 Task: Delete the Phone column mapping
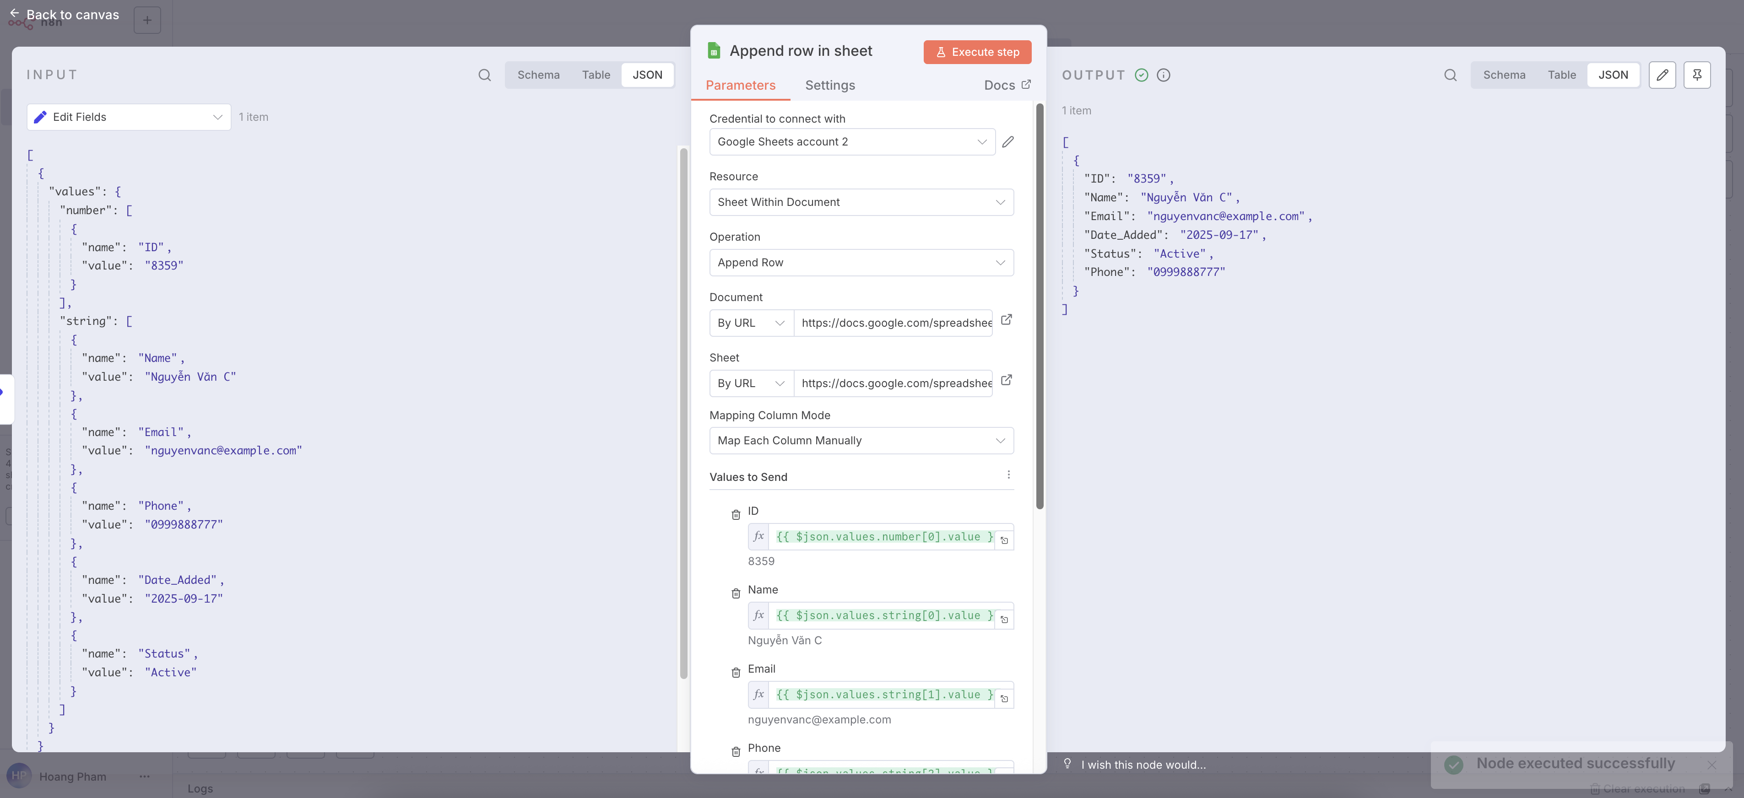pyautogui.click(x=736, y=752)
